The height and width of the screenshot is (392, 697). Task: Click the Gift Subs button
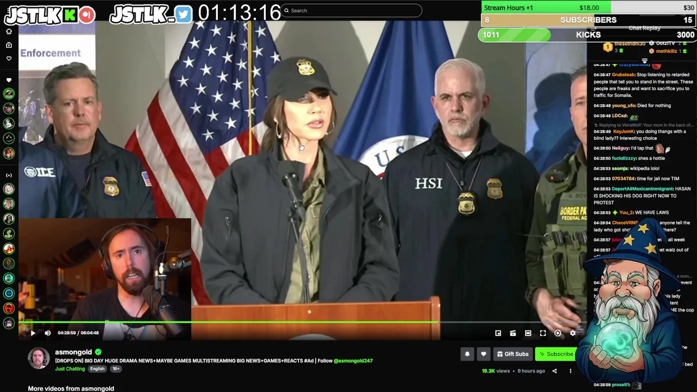click(x=512, y=354)
